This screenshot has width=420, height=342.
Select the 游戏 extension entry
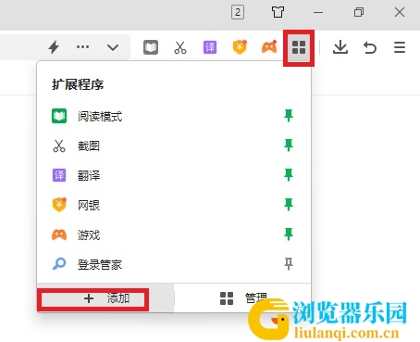(174, 234)
